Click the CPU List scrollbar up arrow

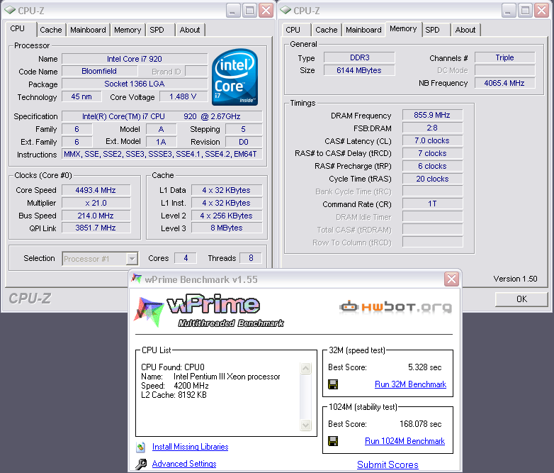pyautogui.click(x=306, y=369)
